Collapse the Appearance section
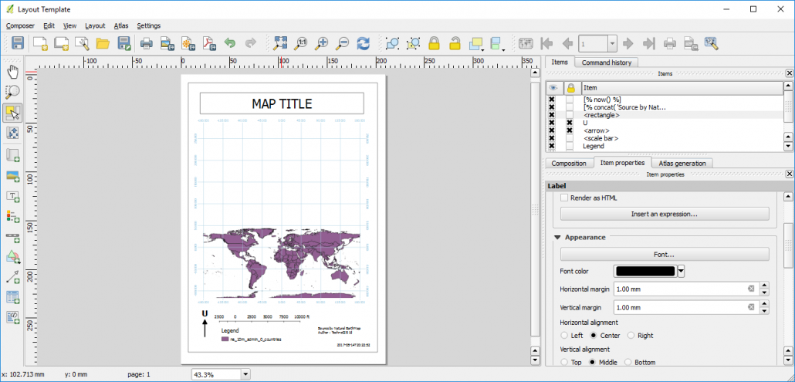Screen dimensions: 795x382 (x=557, y=237)
